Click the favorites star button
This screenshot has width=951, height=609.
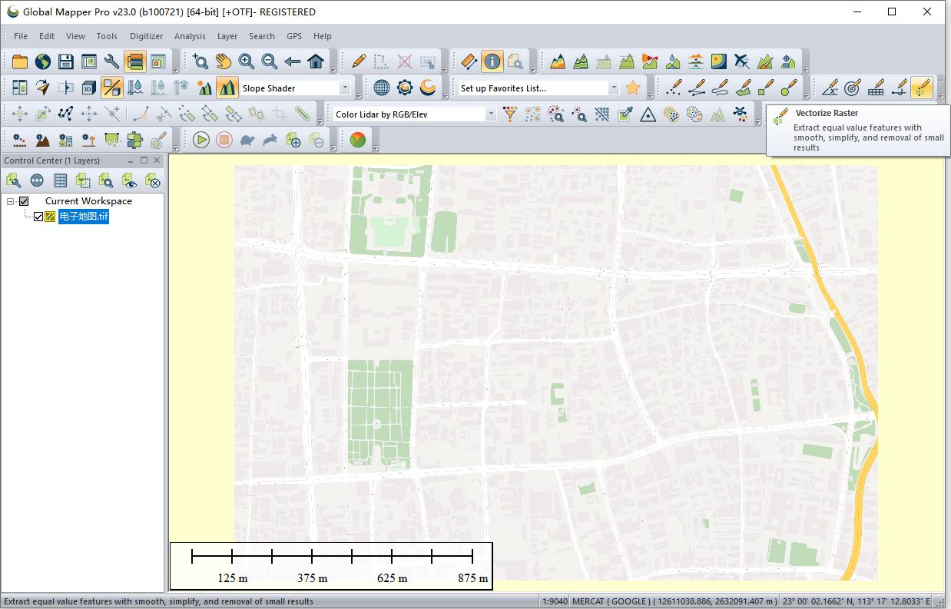(633, 88)
